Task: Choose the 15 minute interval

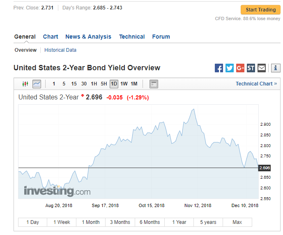Action: pos(74,84)
